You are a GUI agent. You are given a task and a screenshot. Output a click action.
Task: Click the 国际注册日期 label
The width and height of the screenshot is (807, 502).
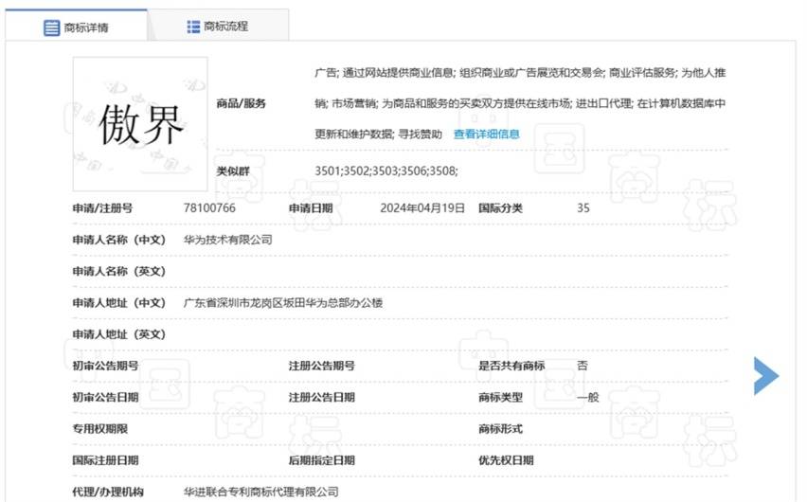point(105,460)
